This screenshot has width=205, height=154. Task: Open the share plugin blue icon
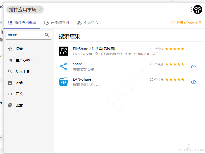coord(63,66)
